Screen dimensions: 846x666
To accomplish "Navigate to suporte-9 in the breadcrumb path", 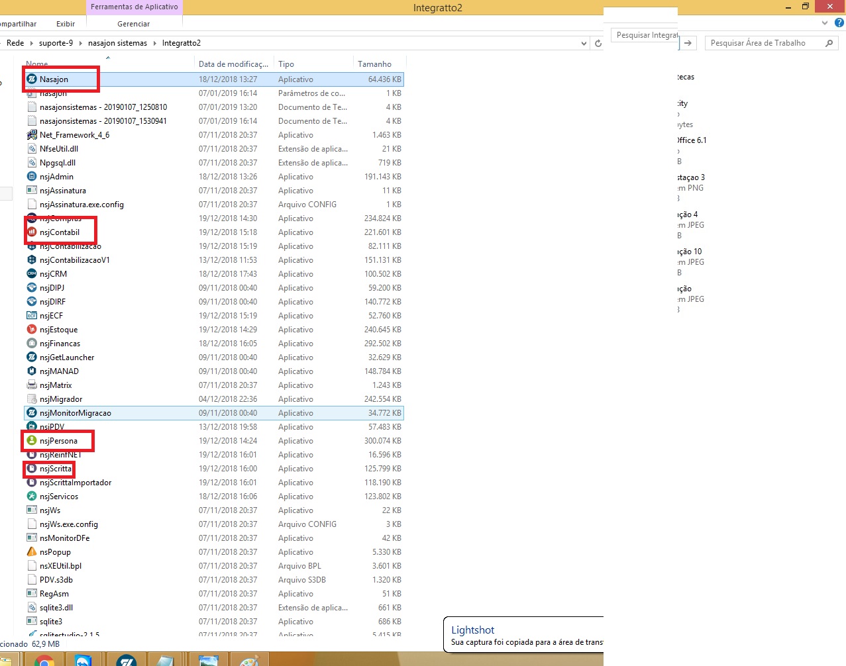I will [56, 43].
